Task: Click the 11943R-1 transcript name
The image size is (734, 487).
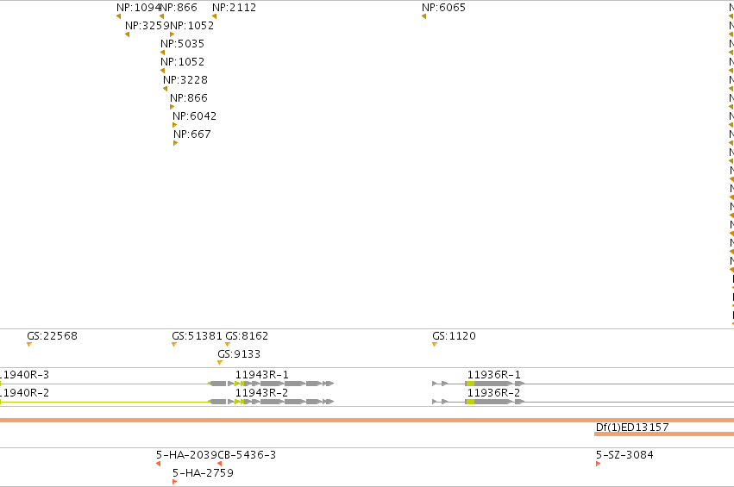Action: 261,375
